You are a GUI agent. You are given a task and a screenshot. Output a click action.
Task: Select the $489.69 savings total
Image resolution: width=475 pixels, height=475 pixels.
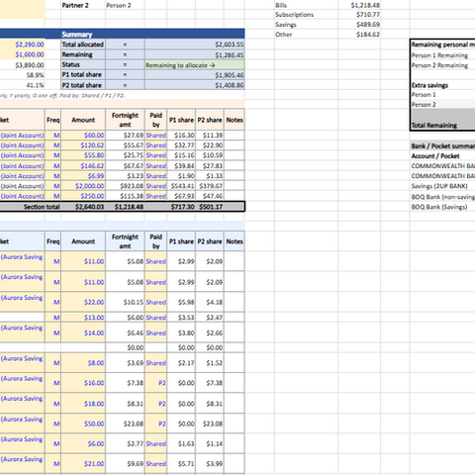click(x=367, y=25)
